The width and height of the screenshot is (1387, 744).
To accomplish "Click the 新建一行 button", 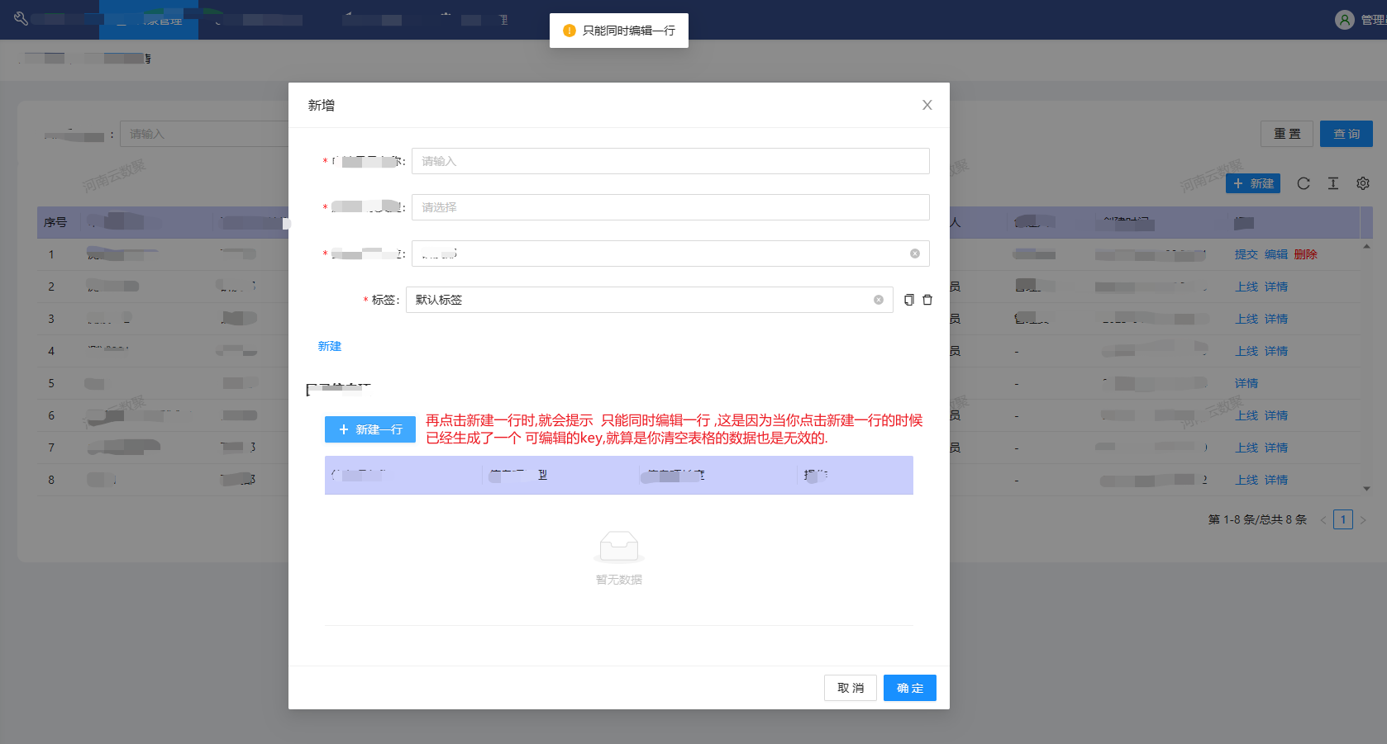I will pyautogui.click(x=369, y=429).
